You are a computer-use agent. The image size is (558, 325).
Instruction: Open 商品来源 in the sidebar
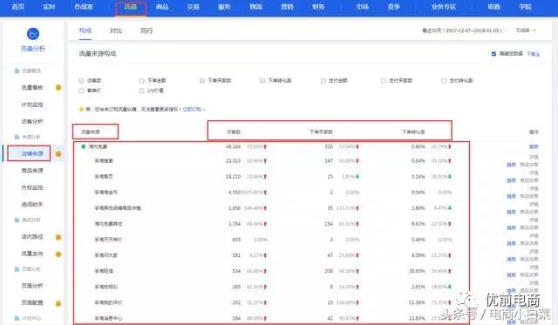point(32,171)
